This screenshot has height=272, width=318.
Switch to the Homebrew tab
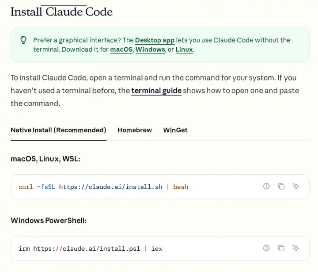pos(135,130)
